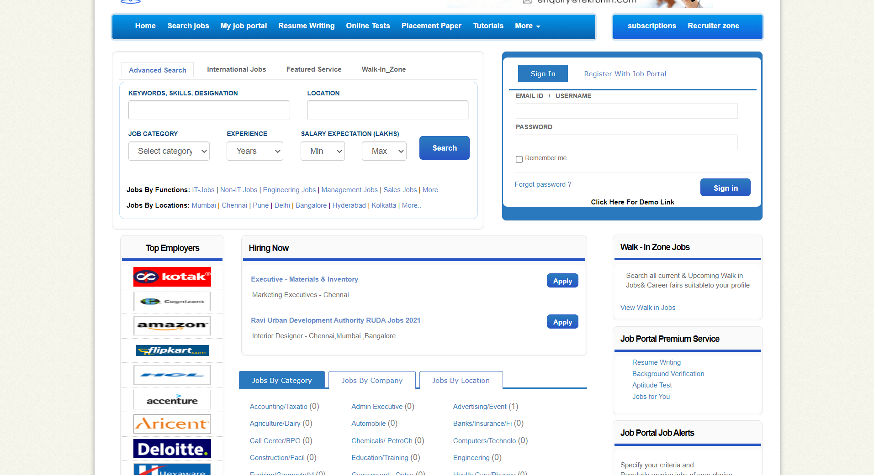Expand the More navigation menu
874x476 pixels.
526,26
